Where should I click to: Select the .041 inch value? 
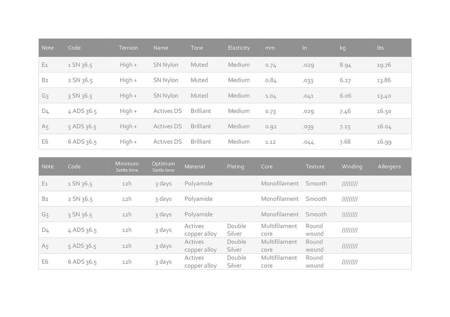(308, 96)
